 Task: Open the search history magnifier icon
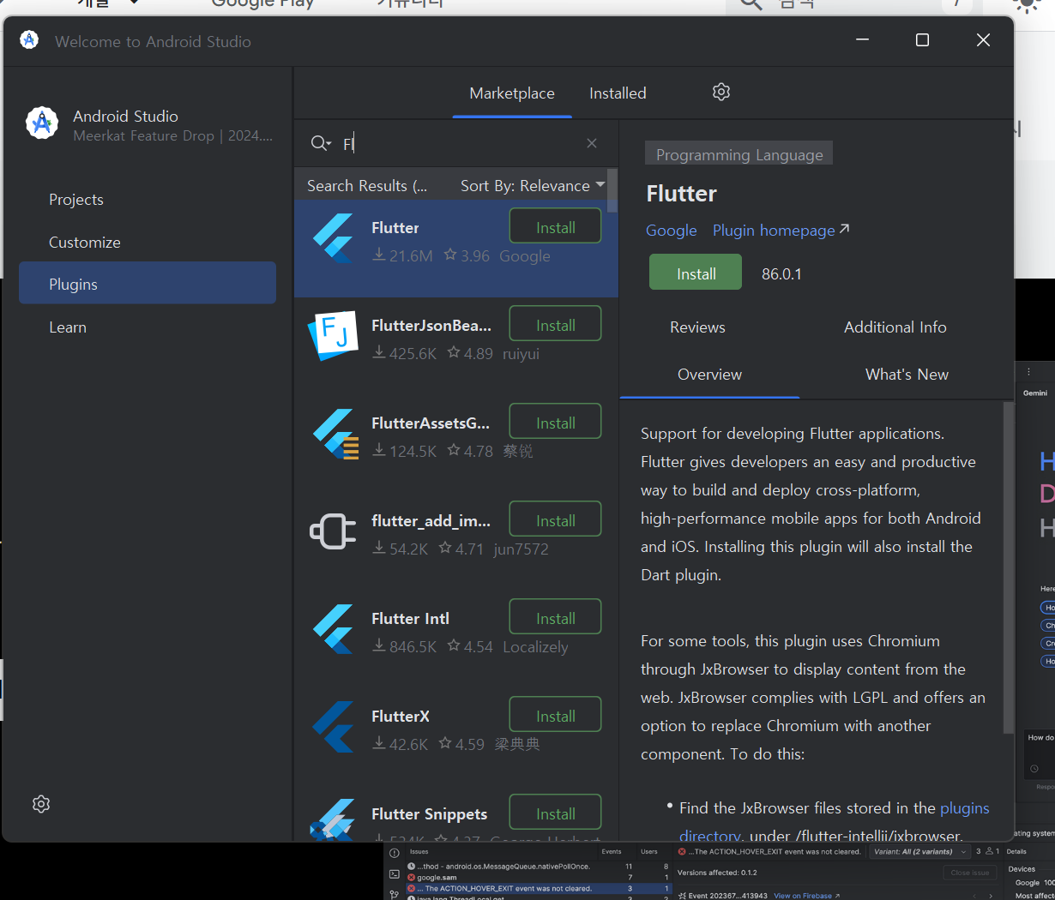pyautogui.click(x=321, y=143)
